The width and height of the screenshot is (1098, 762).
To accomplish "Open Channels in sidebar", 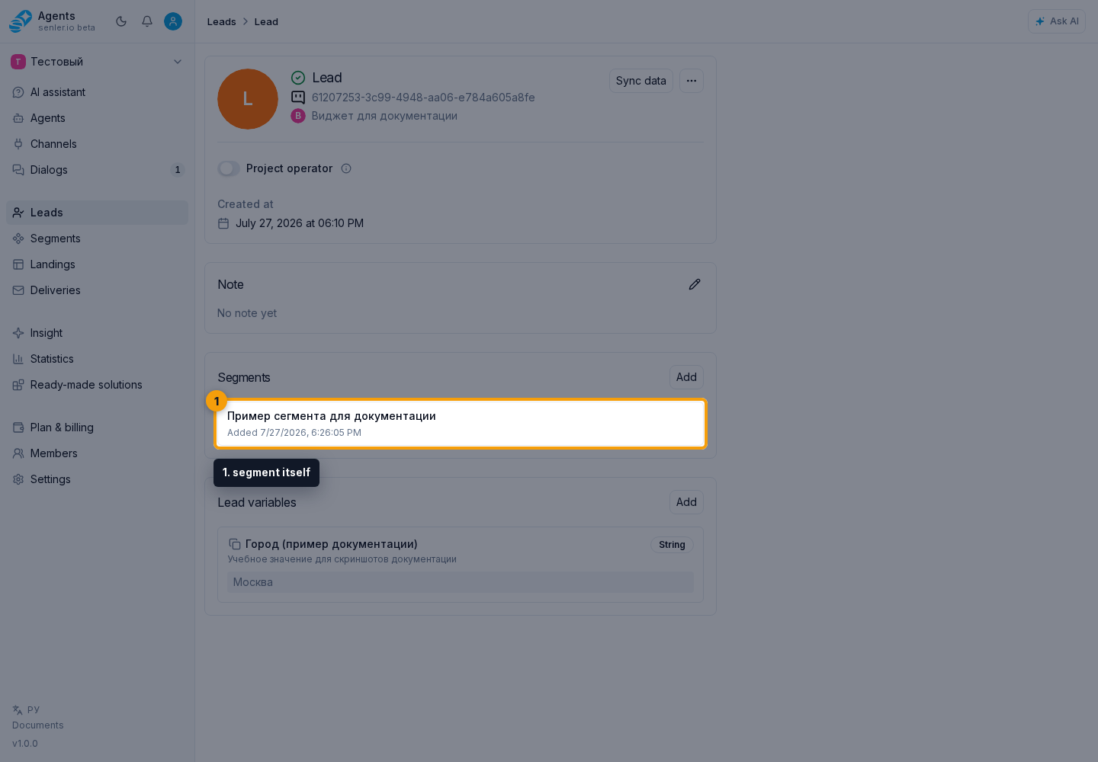I will tap(97, 144).
